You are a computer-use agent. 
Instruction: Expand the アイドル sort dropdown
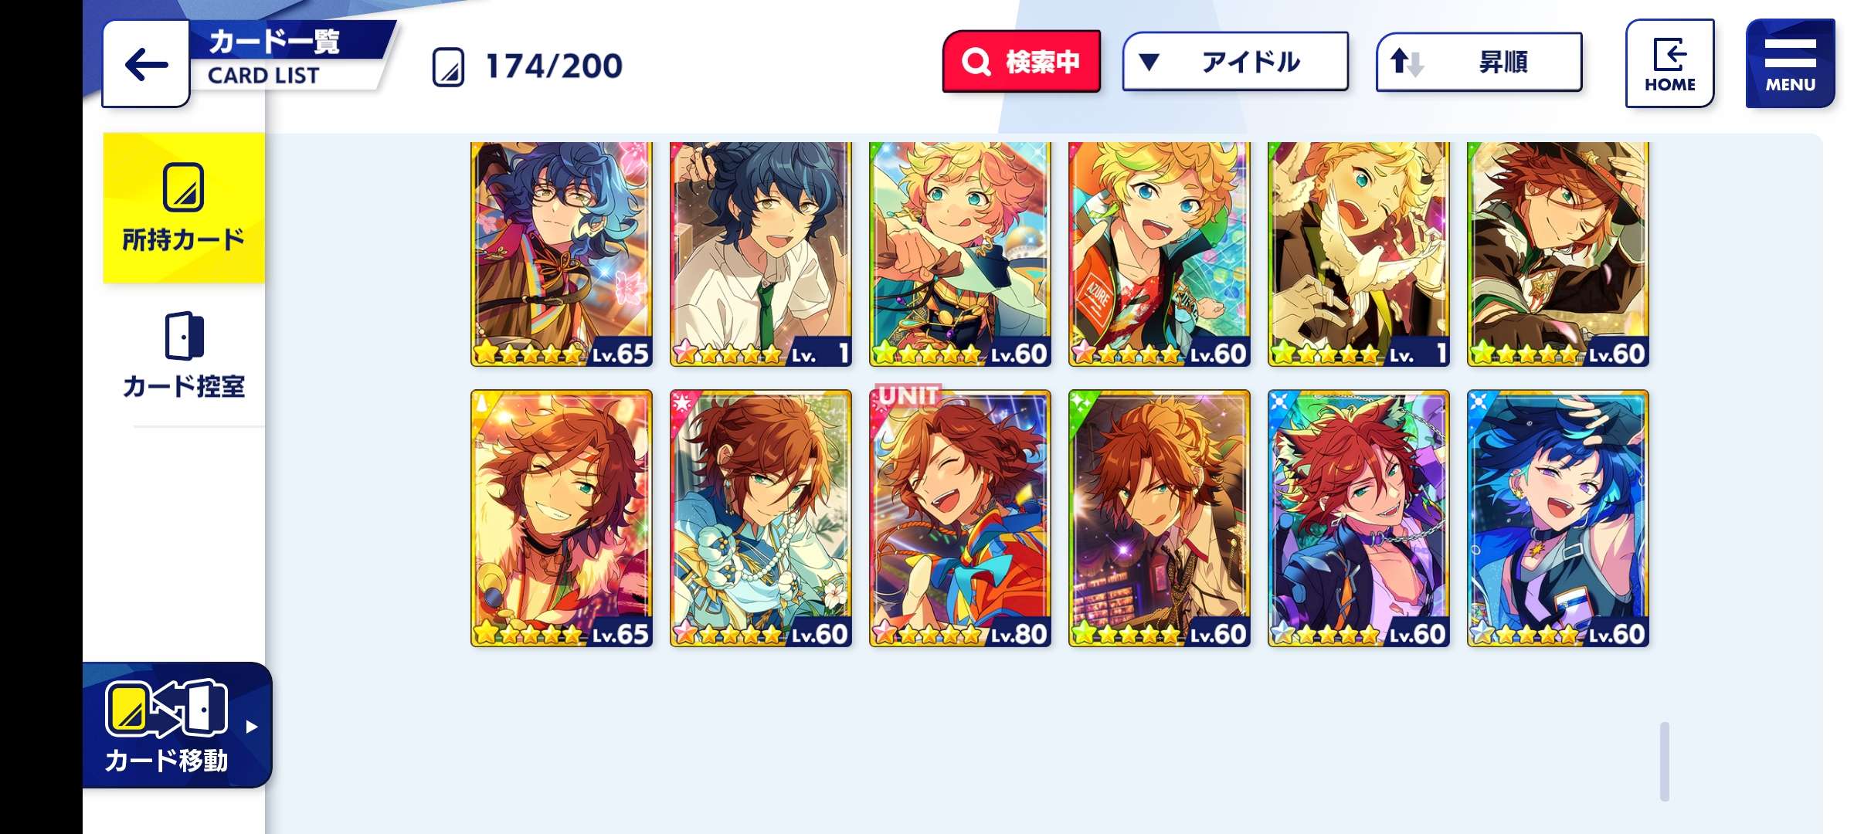[1235, 62]
